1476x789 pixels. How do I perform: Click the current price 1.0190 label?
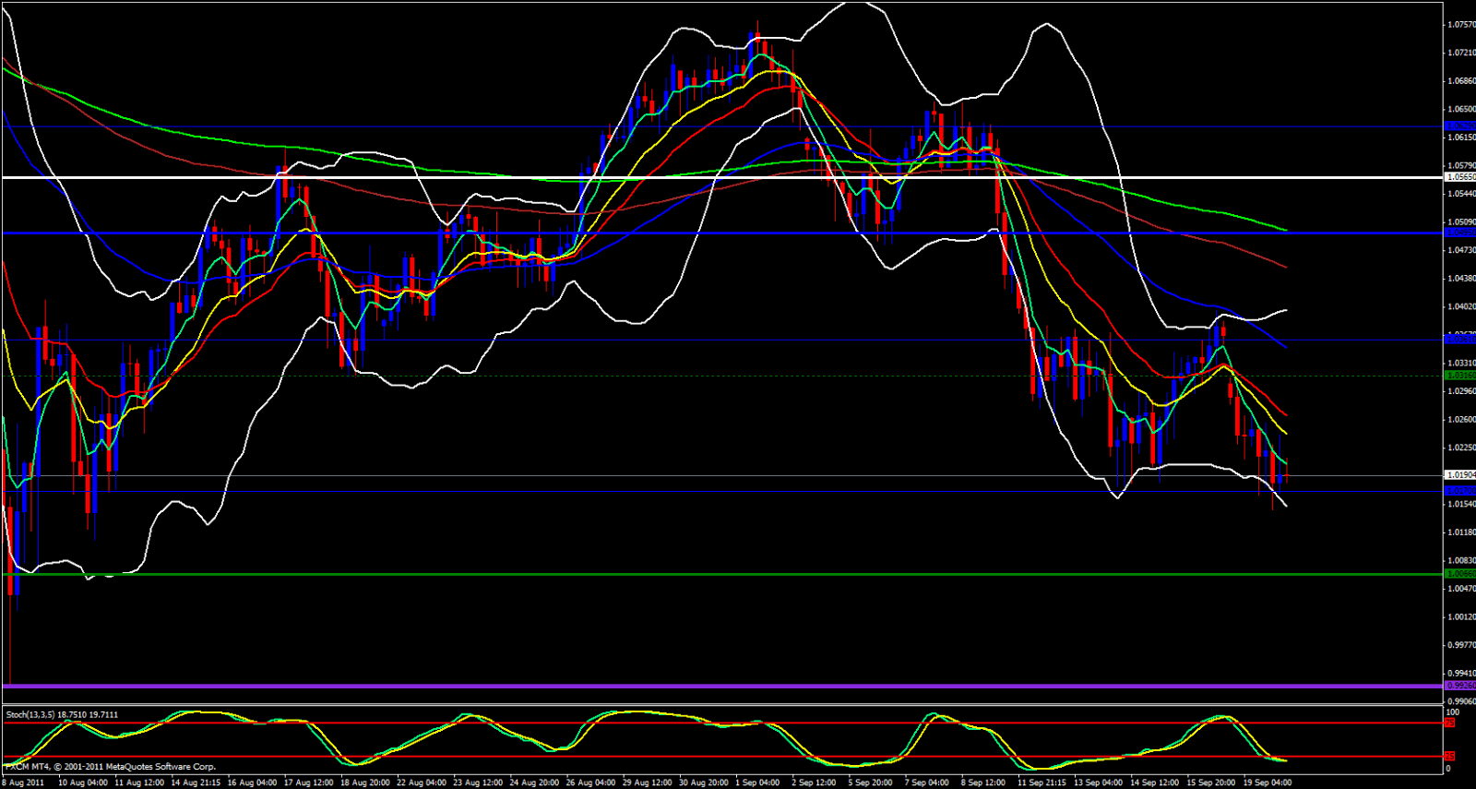tap(1458, 475)
